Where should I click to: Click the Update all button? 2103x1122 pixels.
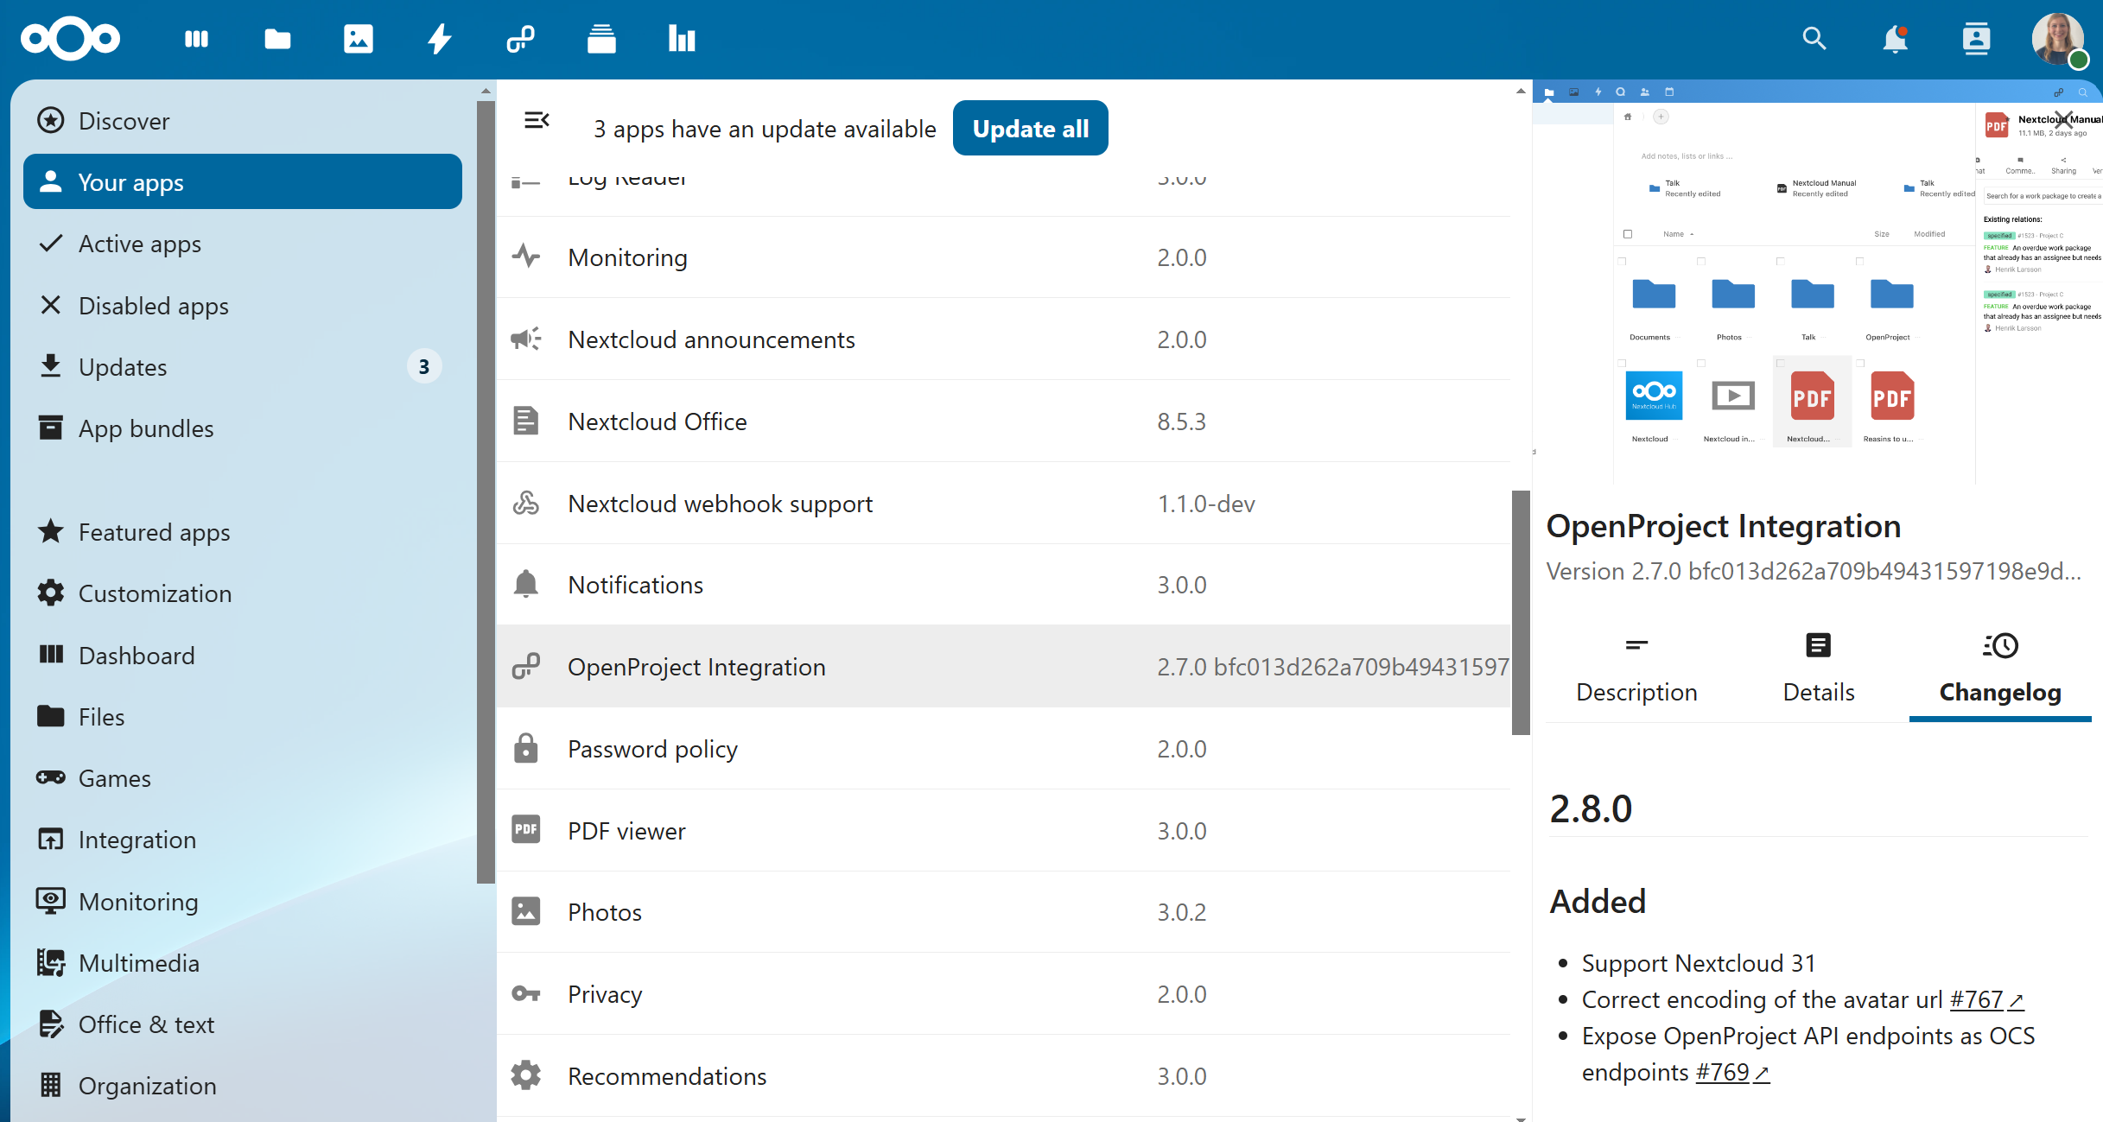click(1030, 128)
